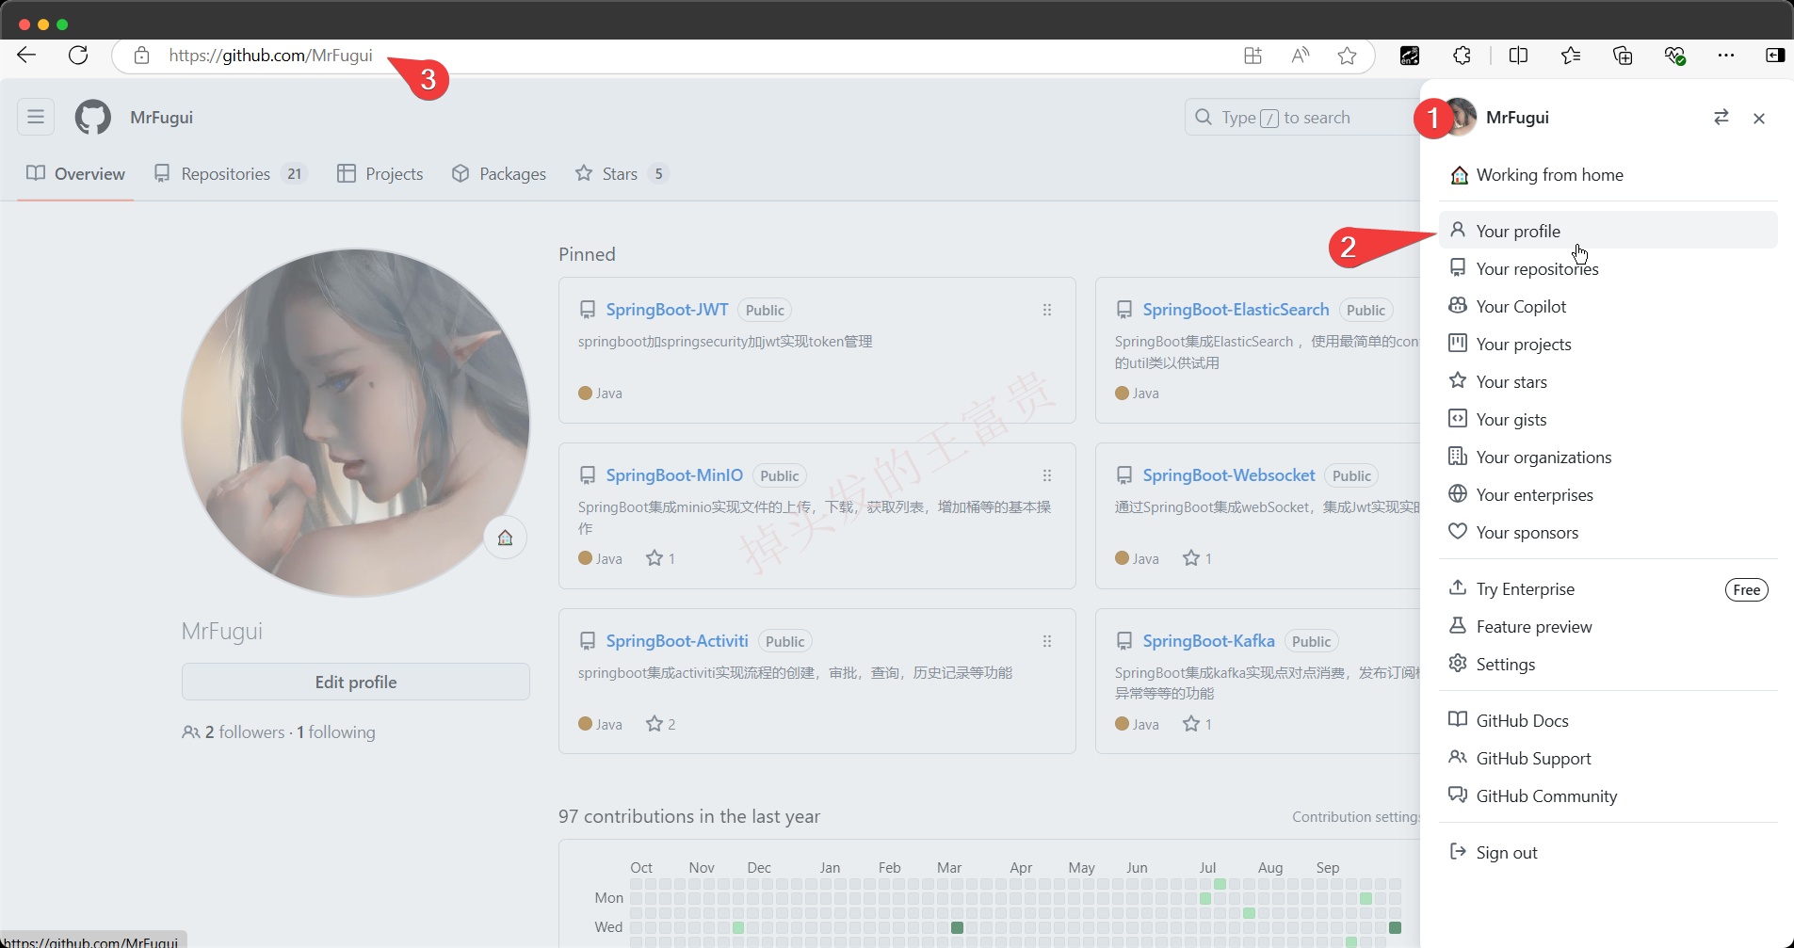The image size is (1794, 948).
Task: Switch to Packages tab
Action: point(499,173)
